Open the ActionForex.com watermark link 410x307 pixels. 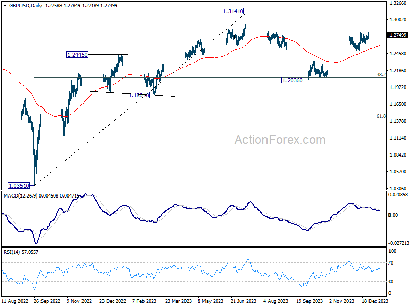click(280, 140)
